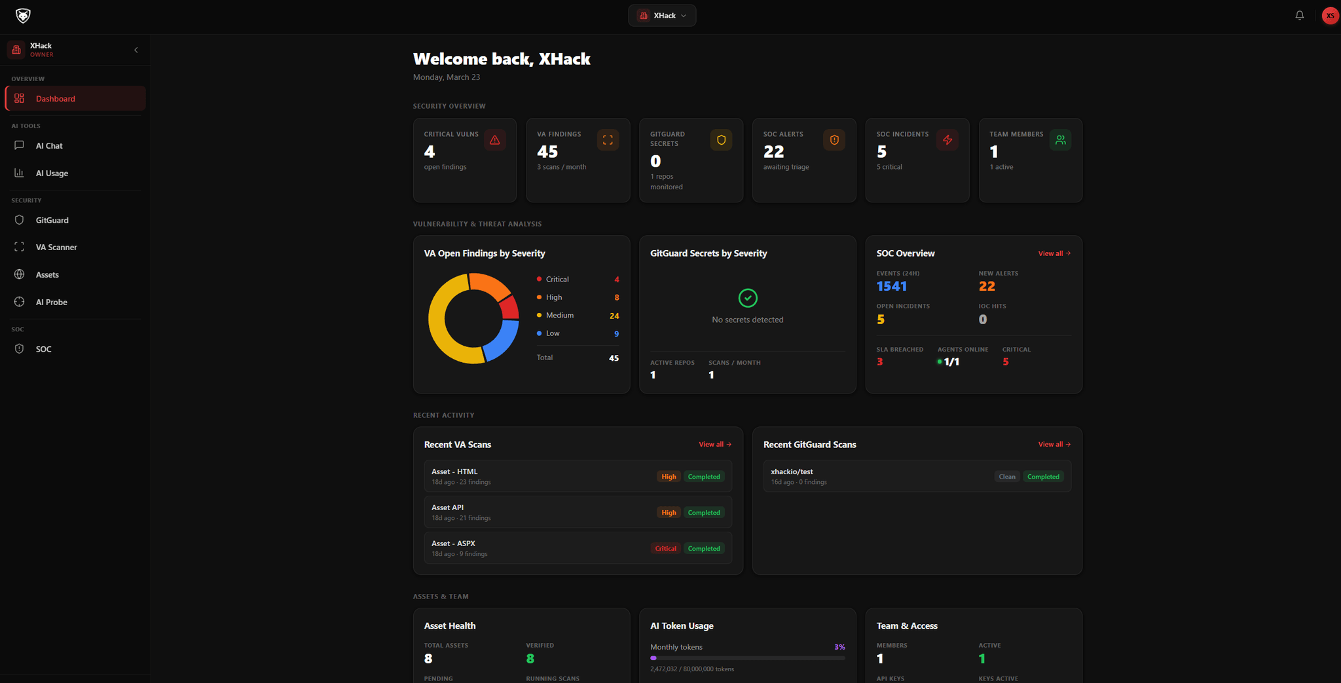1341x683 pixels.
Task: Click View all in Recent GitGuard Scans
Action: (1054, 445)
